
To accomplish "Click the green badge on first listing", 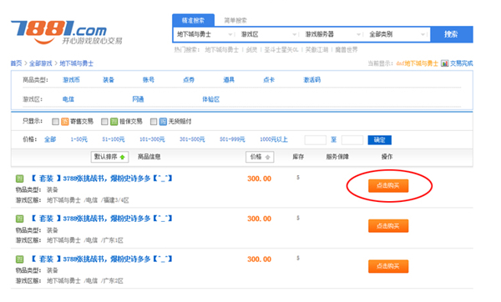I will pos(19,179).
